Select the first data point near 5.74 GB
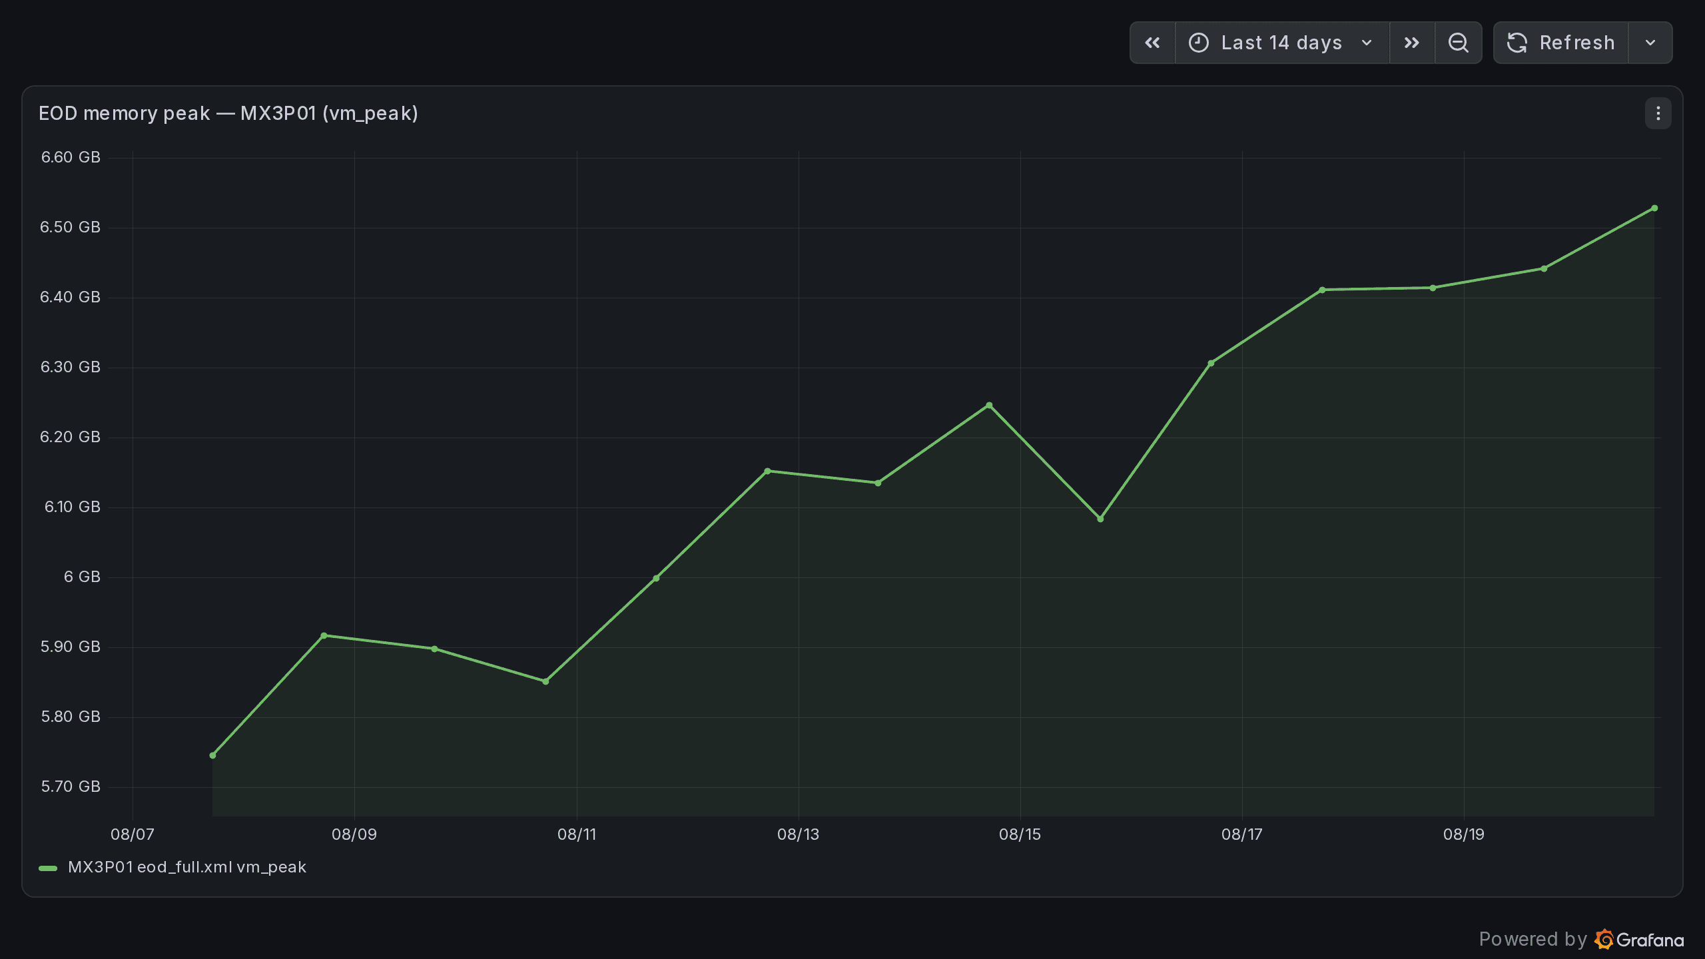 click(212, 755)
